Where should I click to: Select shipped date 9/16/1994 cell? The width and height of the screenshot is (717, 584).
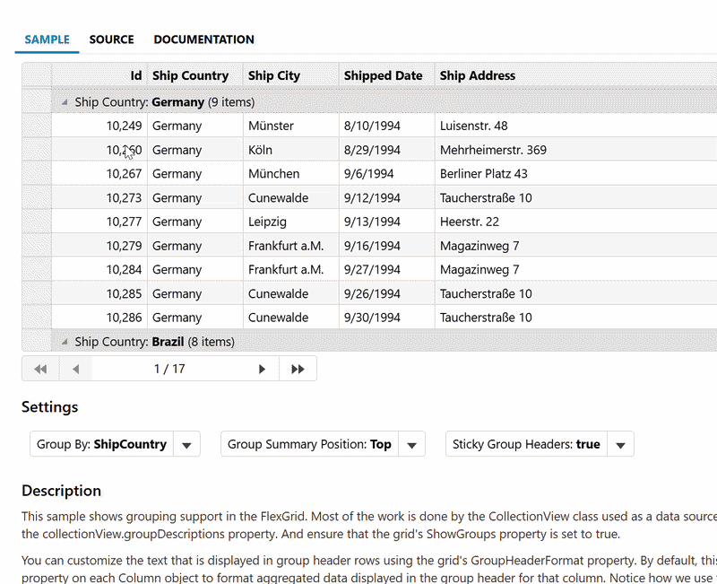(387, 246)
